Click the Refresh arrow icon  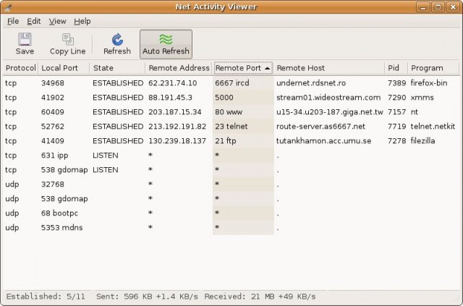coord(117,40)
